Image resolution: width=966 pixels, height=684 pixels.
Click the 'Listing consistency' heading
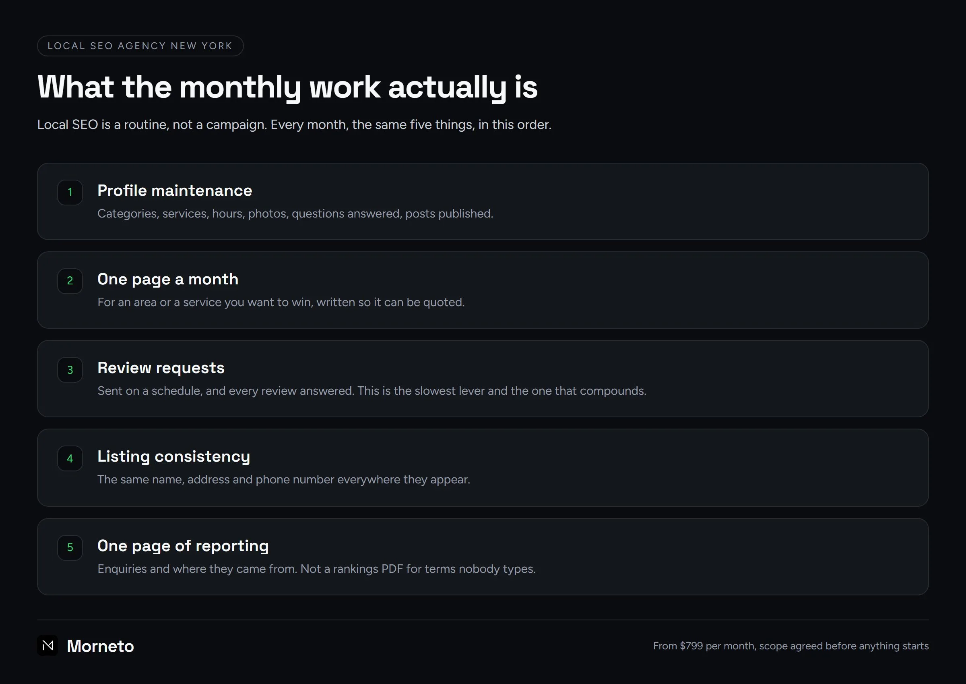click(174, 456)
